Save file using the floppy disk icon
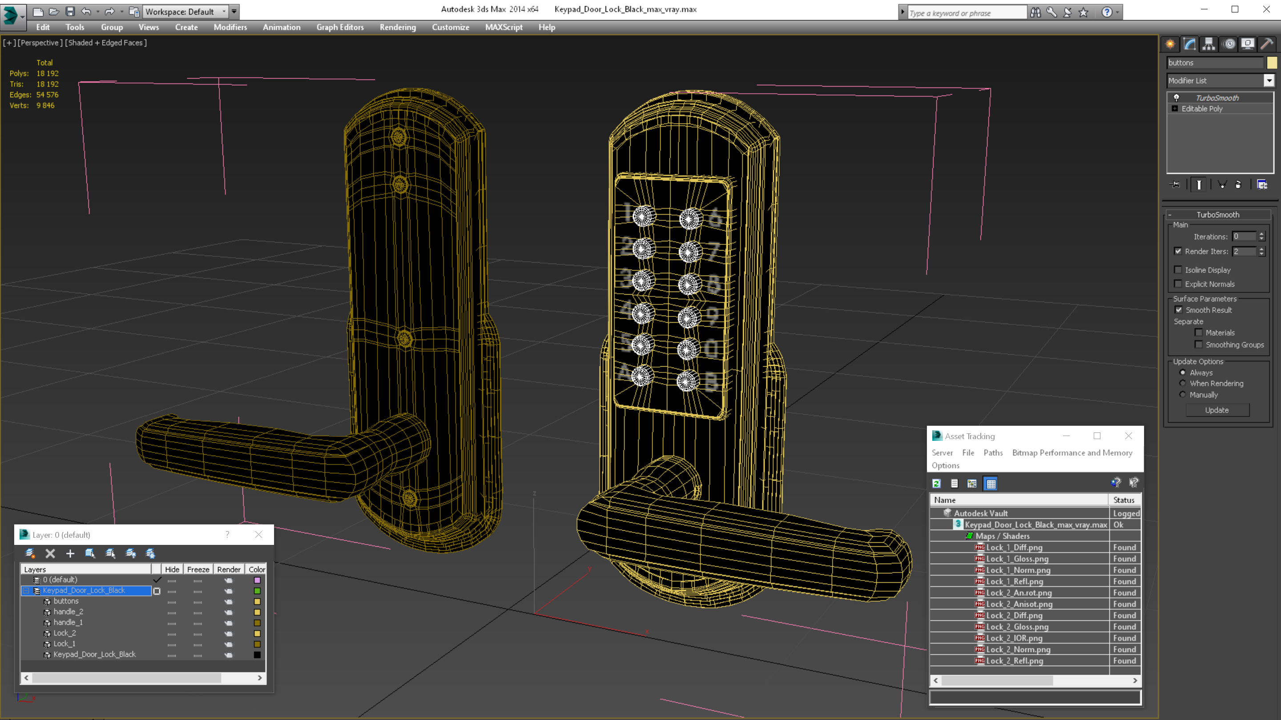 [70, 12]
